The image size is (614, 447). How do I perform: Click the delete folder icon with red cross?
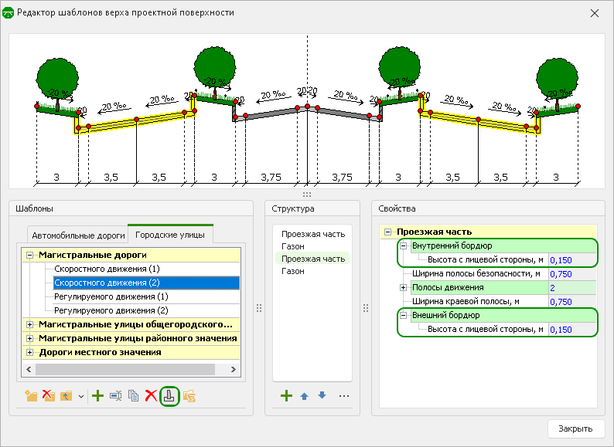[x=49, y=396]
